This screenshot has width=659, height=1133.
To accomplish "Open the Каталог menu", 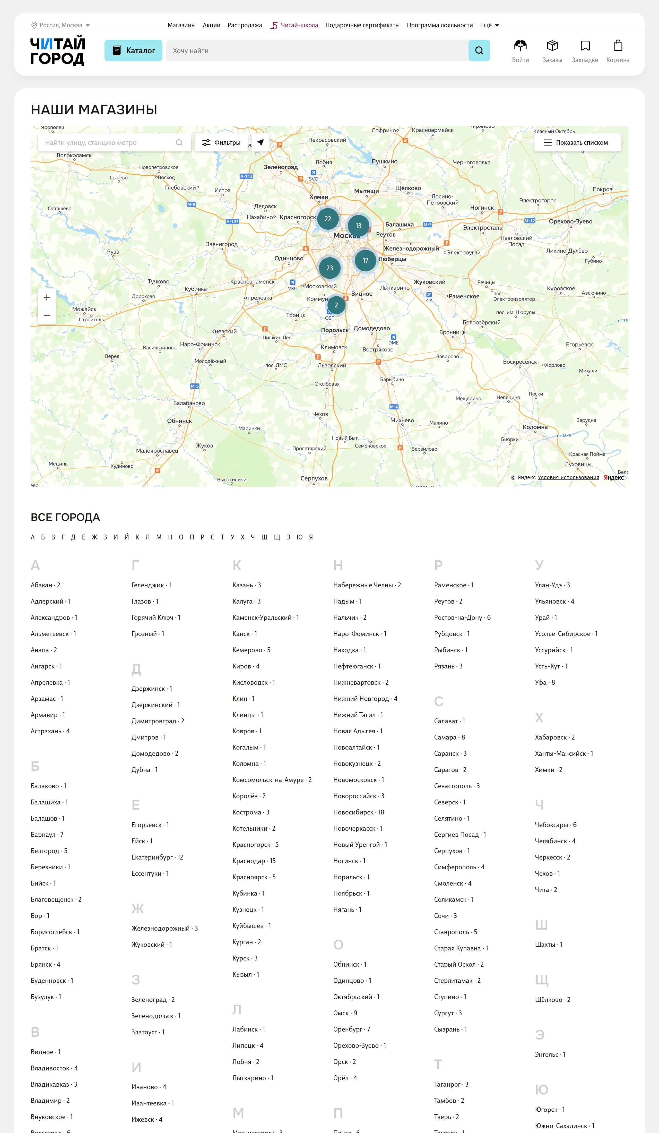I will coord(133,50).
